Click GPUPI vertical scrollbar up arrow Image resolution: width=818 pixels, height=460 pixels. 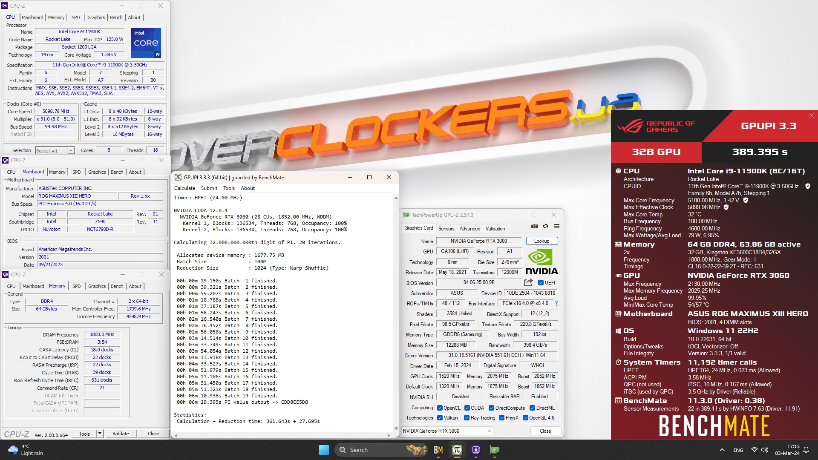396,198
